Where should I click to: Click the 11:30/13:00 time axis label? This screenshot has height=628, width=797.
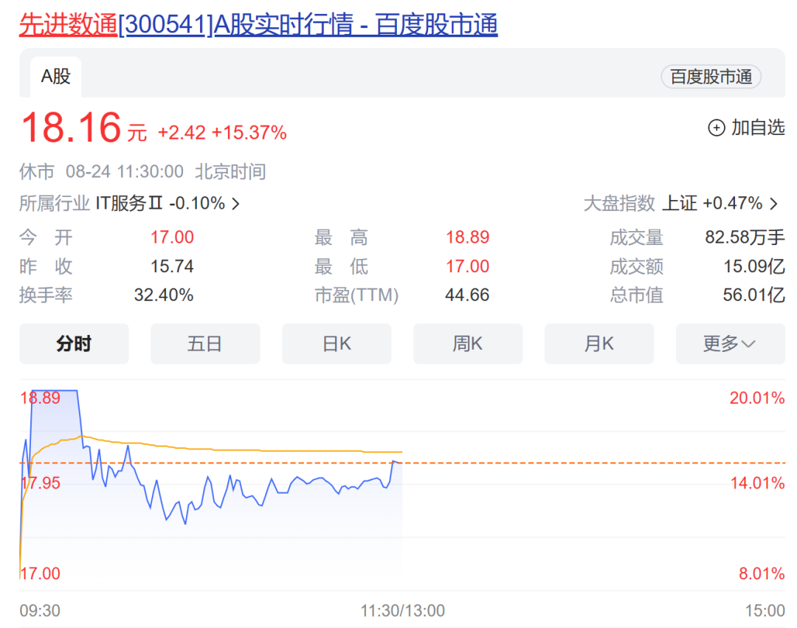(403, 610)
